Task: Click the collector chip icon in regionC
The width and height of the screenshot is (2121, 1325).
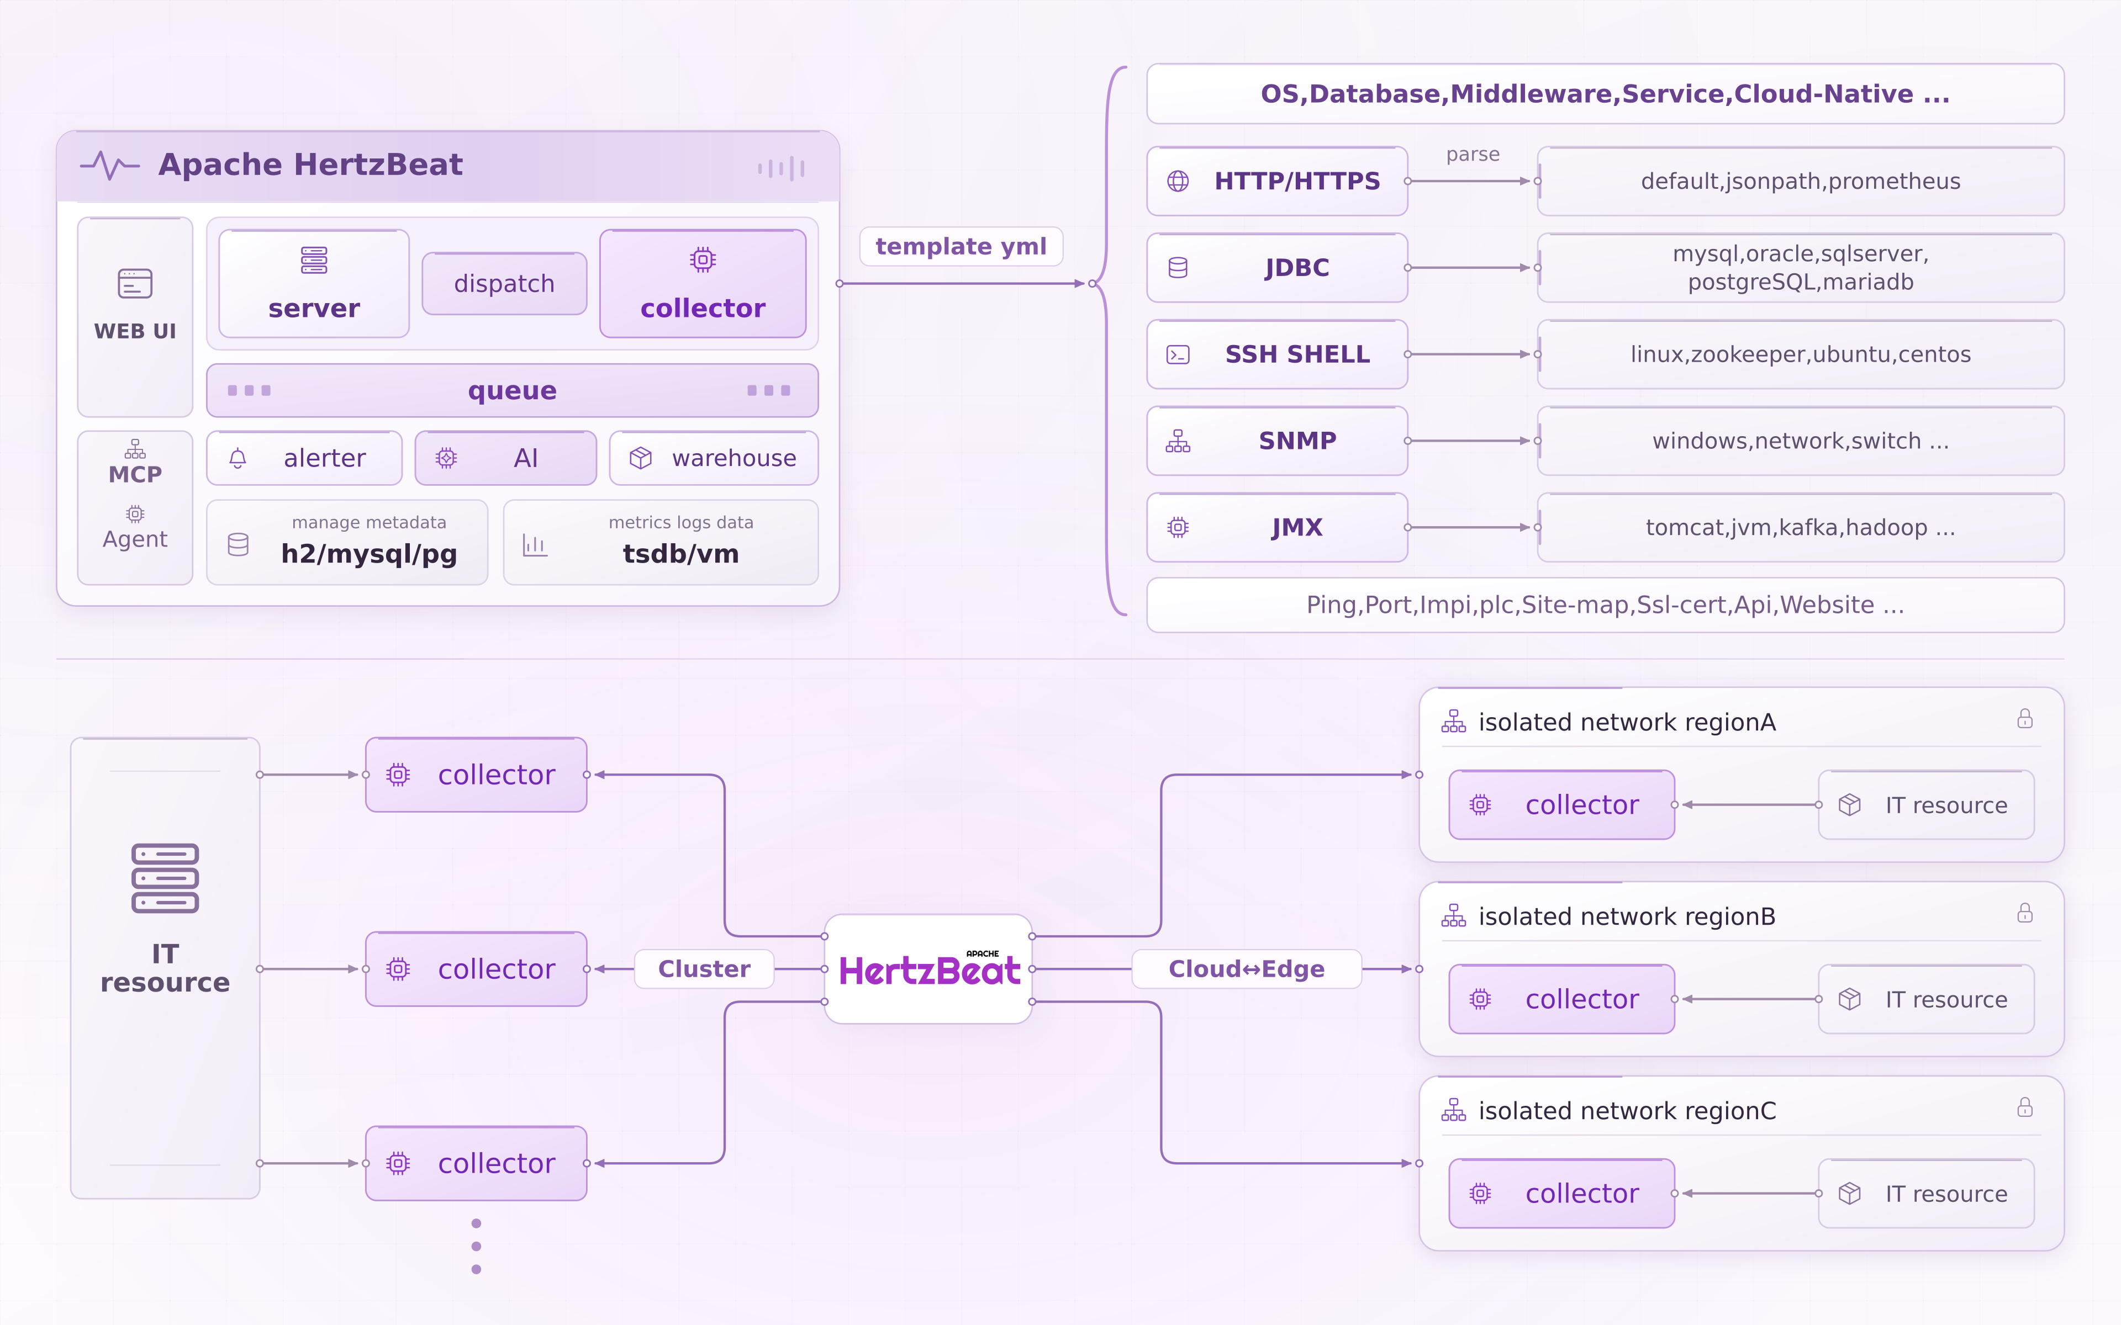Action: pos(1480,1194)
